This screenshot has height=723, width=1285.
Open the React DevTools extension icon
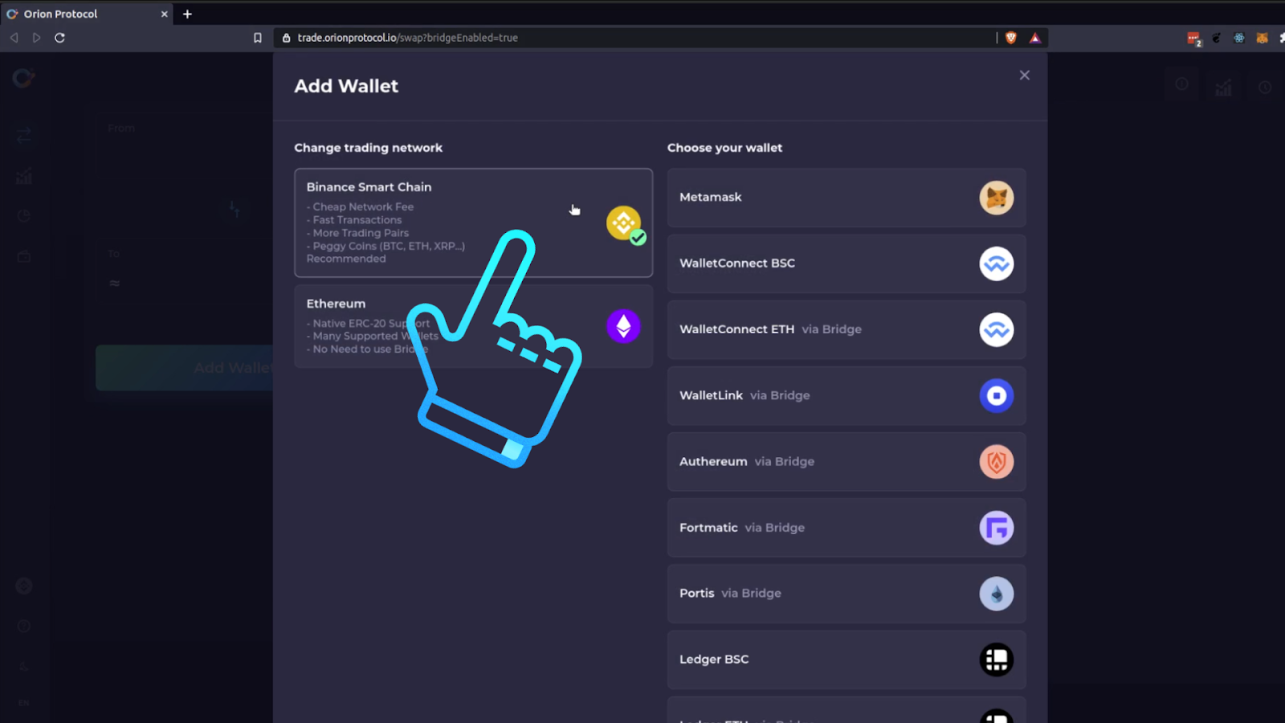pyautogui.click(x=1239, y=38)
